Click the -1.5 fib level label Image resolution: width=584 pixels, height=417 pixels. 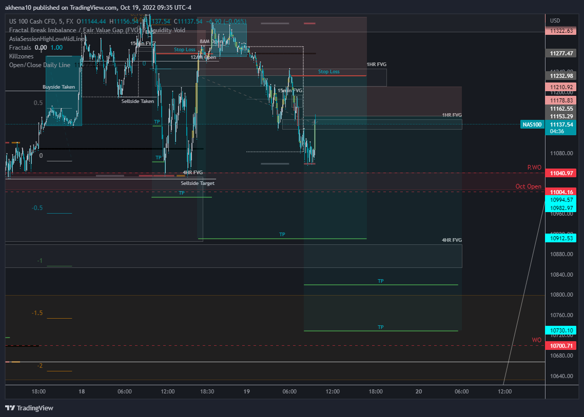[x=37, y=313]
